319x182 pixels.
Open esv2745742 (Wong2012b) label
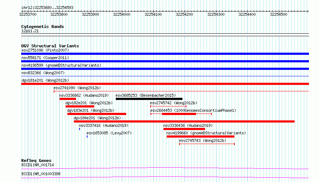tap(173, 103)
